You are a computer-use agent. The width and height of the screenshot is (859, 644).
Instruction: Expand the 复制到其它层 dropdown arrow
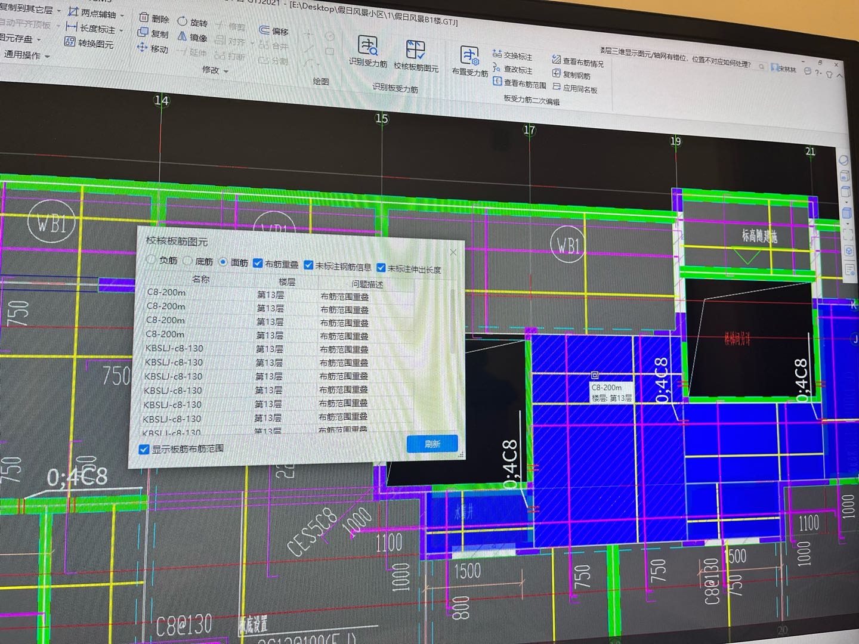[59, 11]
